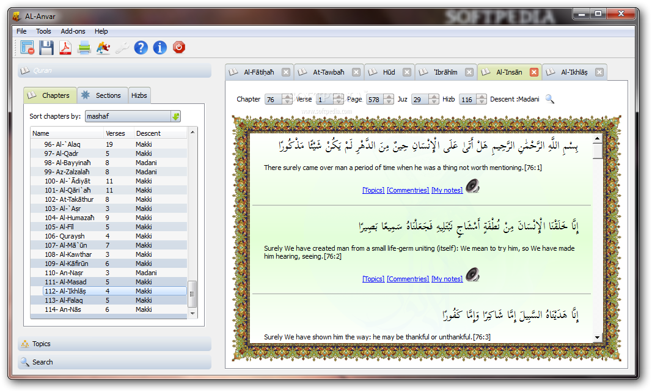652x392 pixels.
Task: Open My notes link for verse 76:2
Action: pos(447,279)
